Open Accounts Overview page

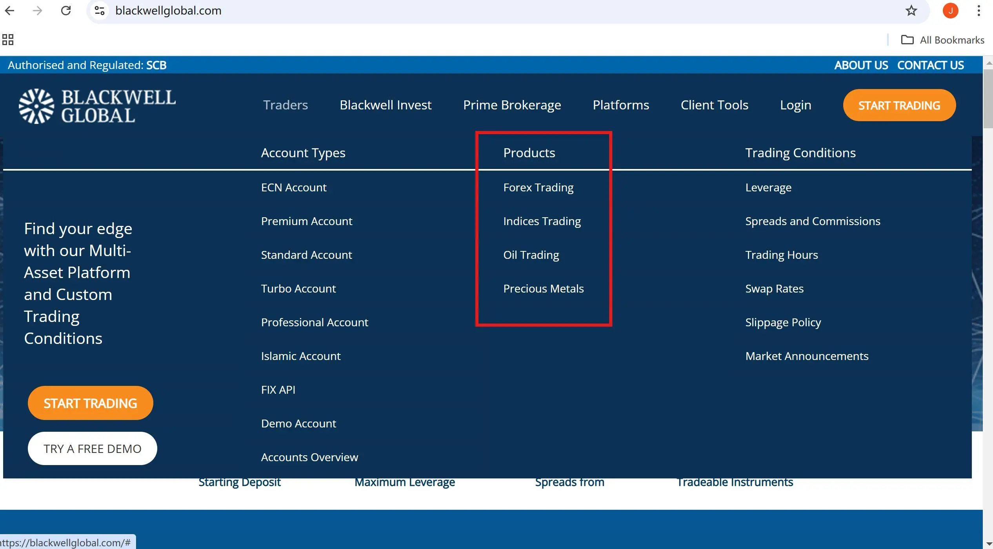309,457
